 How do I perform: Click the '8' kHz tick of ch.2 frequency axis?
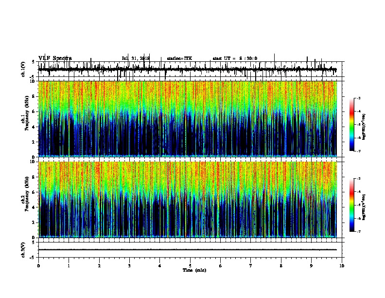[34, 177]
